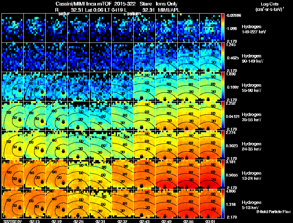Open the 5-13 keV panel at 03:01
Viewport: 293px width, 223px height.
(210, 204)
